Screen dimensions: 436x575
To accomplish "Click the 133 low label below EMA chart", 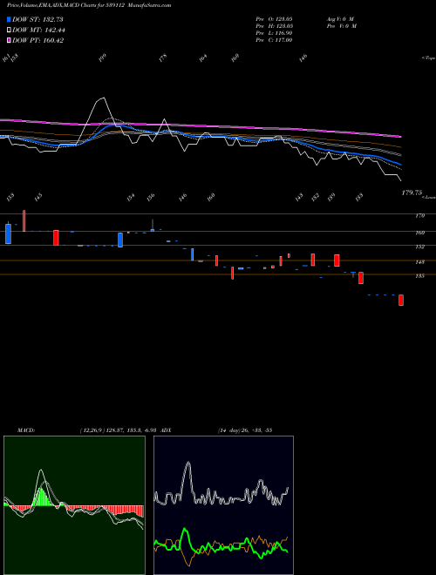I will 359,197.
